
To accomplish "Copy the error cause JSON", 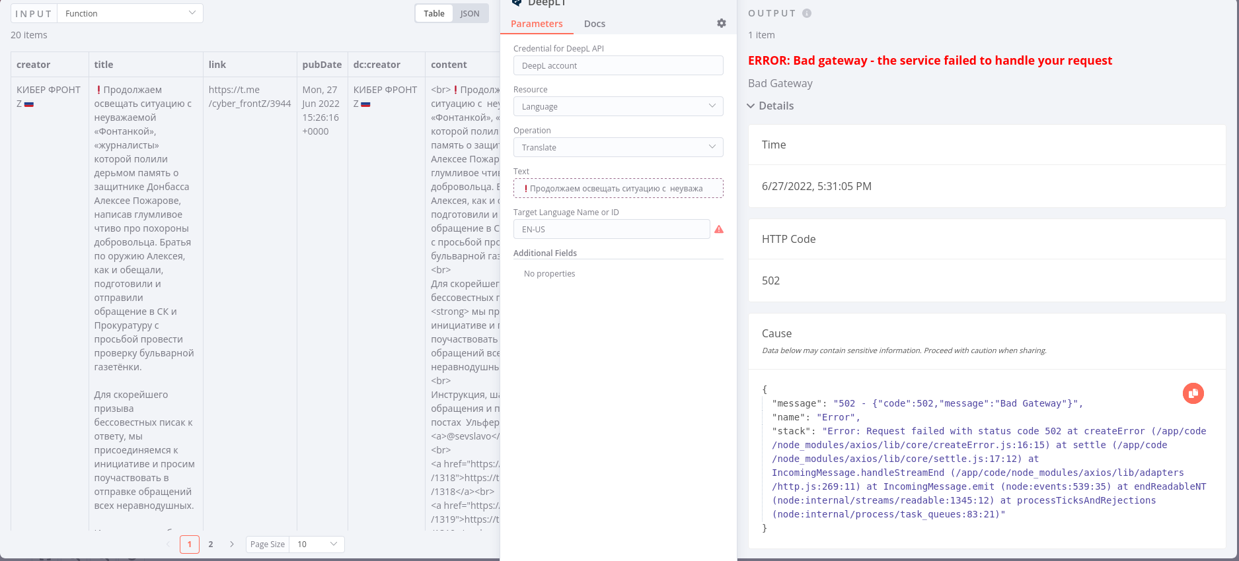I will [x=1193, y=393].
